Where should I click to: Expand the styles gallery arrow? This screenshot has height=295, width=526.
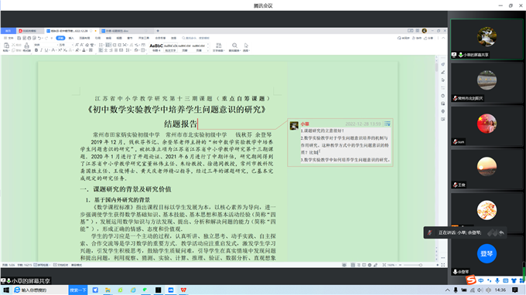pos(207,50)
